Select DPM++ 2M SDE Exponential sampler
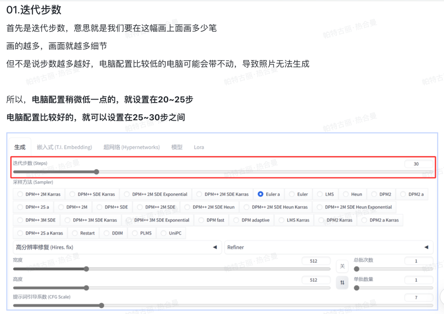 [156, 194]
